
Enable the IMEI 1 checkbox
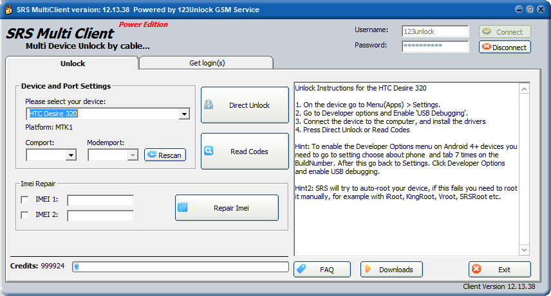[24, 200]
